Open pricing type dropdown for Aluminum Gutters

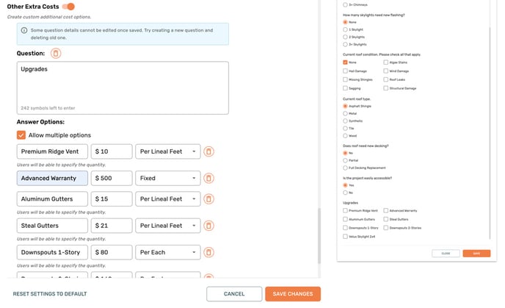tap(168, 199)
